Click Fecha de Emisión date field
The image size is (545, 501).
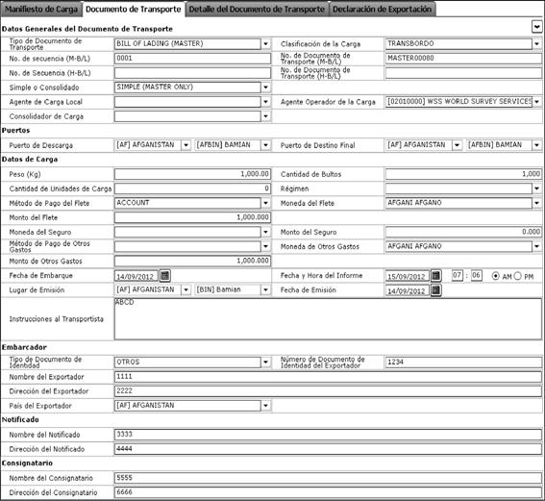coord(408,290)
